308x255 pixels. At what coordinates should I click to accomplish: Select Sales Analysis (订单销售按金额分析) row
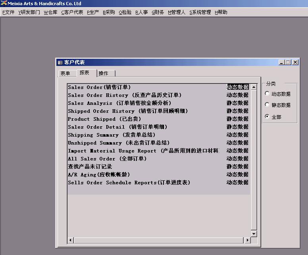click(158, 103)
